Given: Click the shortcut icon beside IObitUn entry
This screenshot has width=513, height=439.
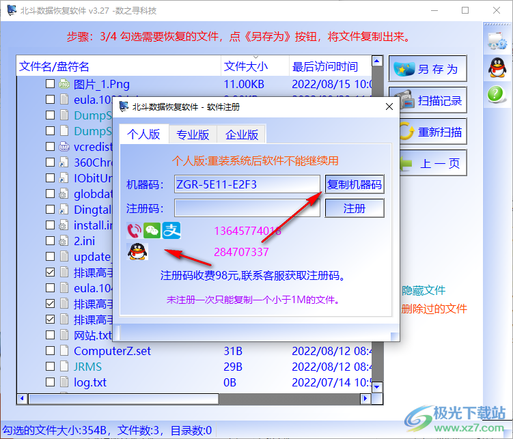Looking at the screenshot, I should pyautogui.click(x=64, y=178).
